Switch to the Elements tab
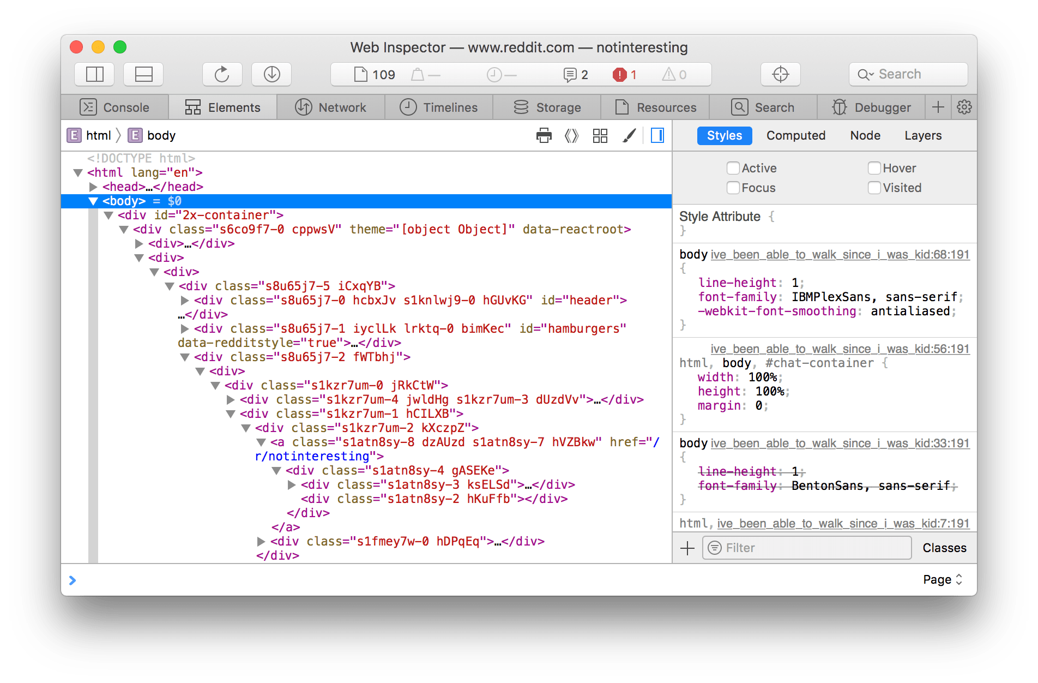This screenshot has width=1038, height=683. coord(223,107)
